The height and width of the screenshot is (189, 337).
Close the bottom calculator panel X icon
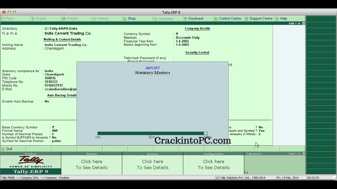(303, 154)
